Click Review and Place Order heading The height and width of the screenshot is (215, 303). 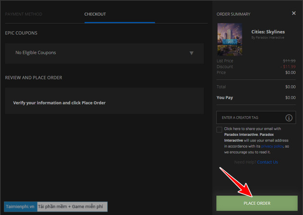[34, 78]
